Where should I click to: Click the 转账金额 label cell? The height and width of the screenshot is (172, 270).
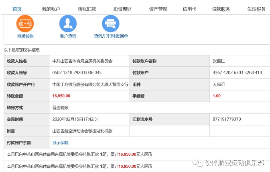coord(26,96)
